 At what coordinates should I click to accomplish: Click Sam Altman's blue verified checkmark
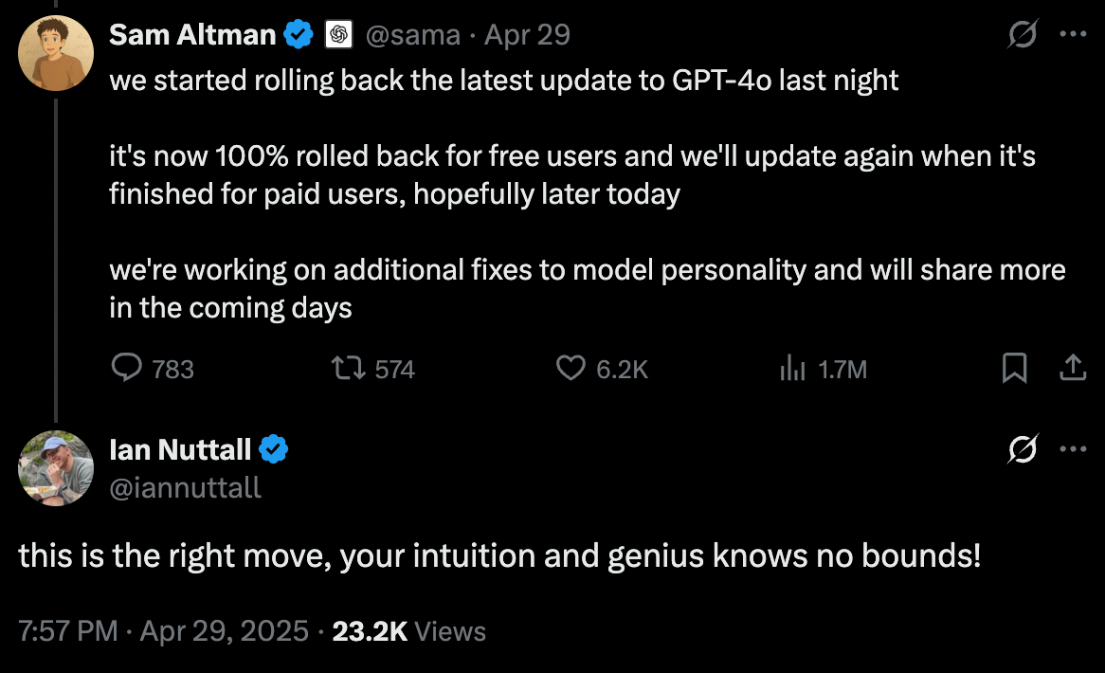[x=299, y=35]
